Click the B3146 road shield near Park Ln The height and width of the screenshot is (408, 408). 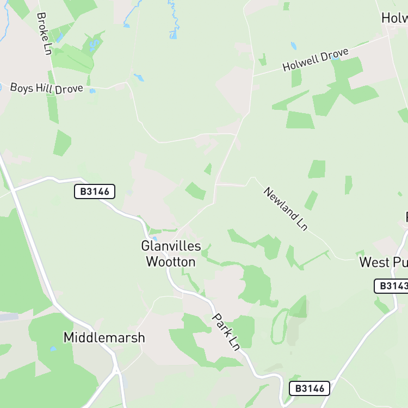310,388
